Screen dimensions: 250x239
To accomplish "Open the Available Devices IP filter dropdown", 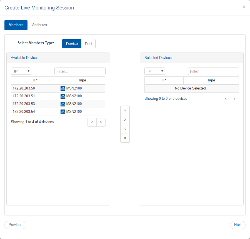I will 21,71.
